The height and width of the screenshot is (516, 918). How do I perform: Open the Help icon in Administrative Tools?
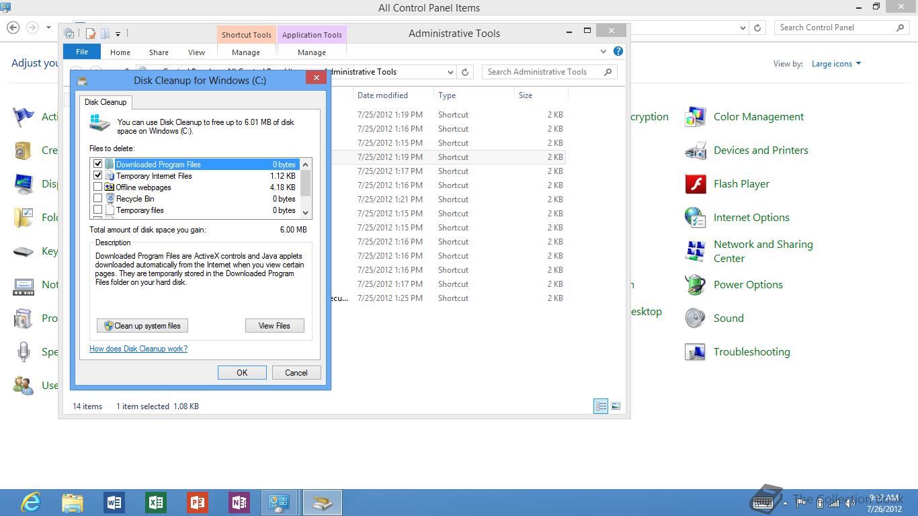618,51
